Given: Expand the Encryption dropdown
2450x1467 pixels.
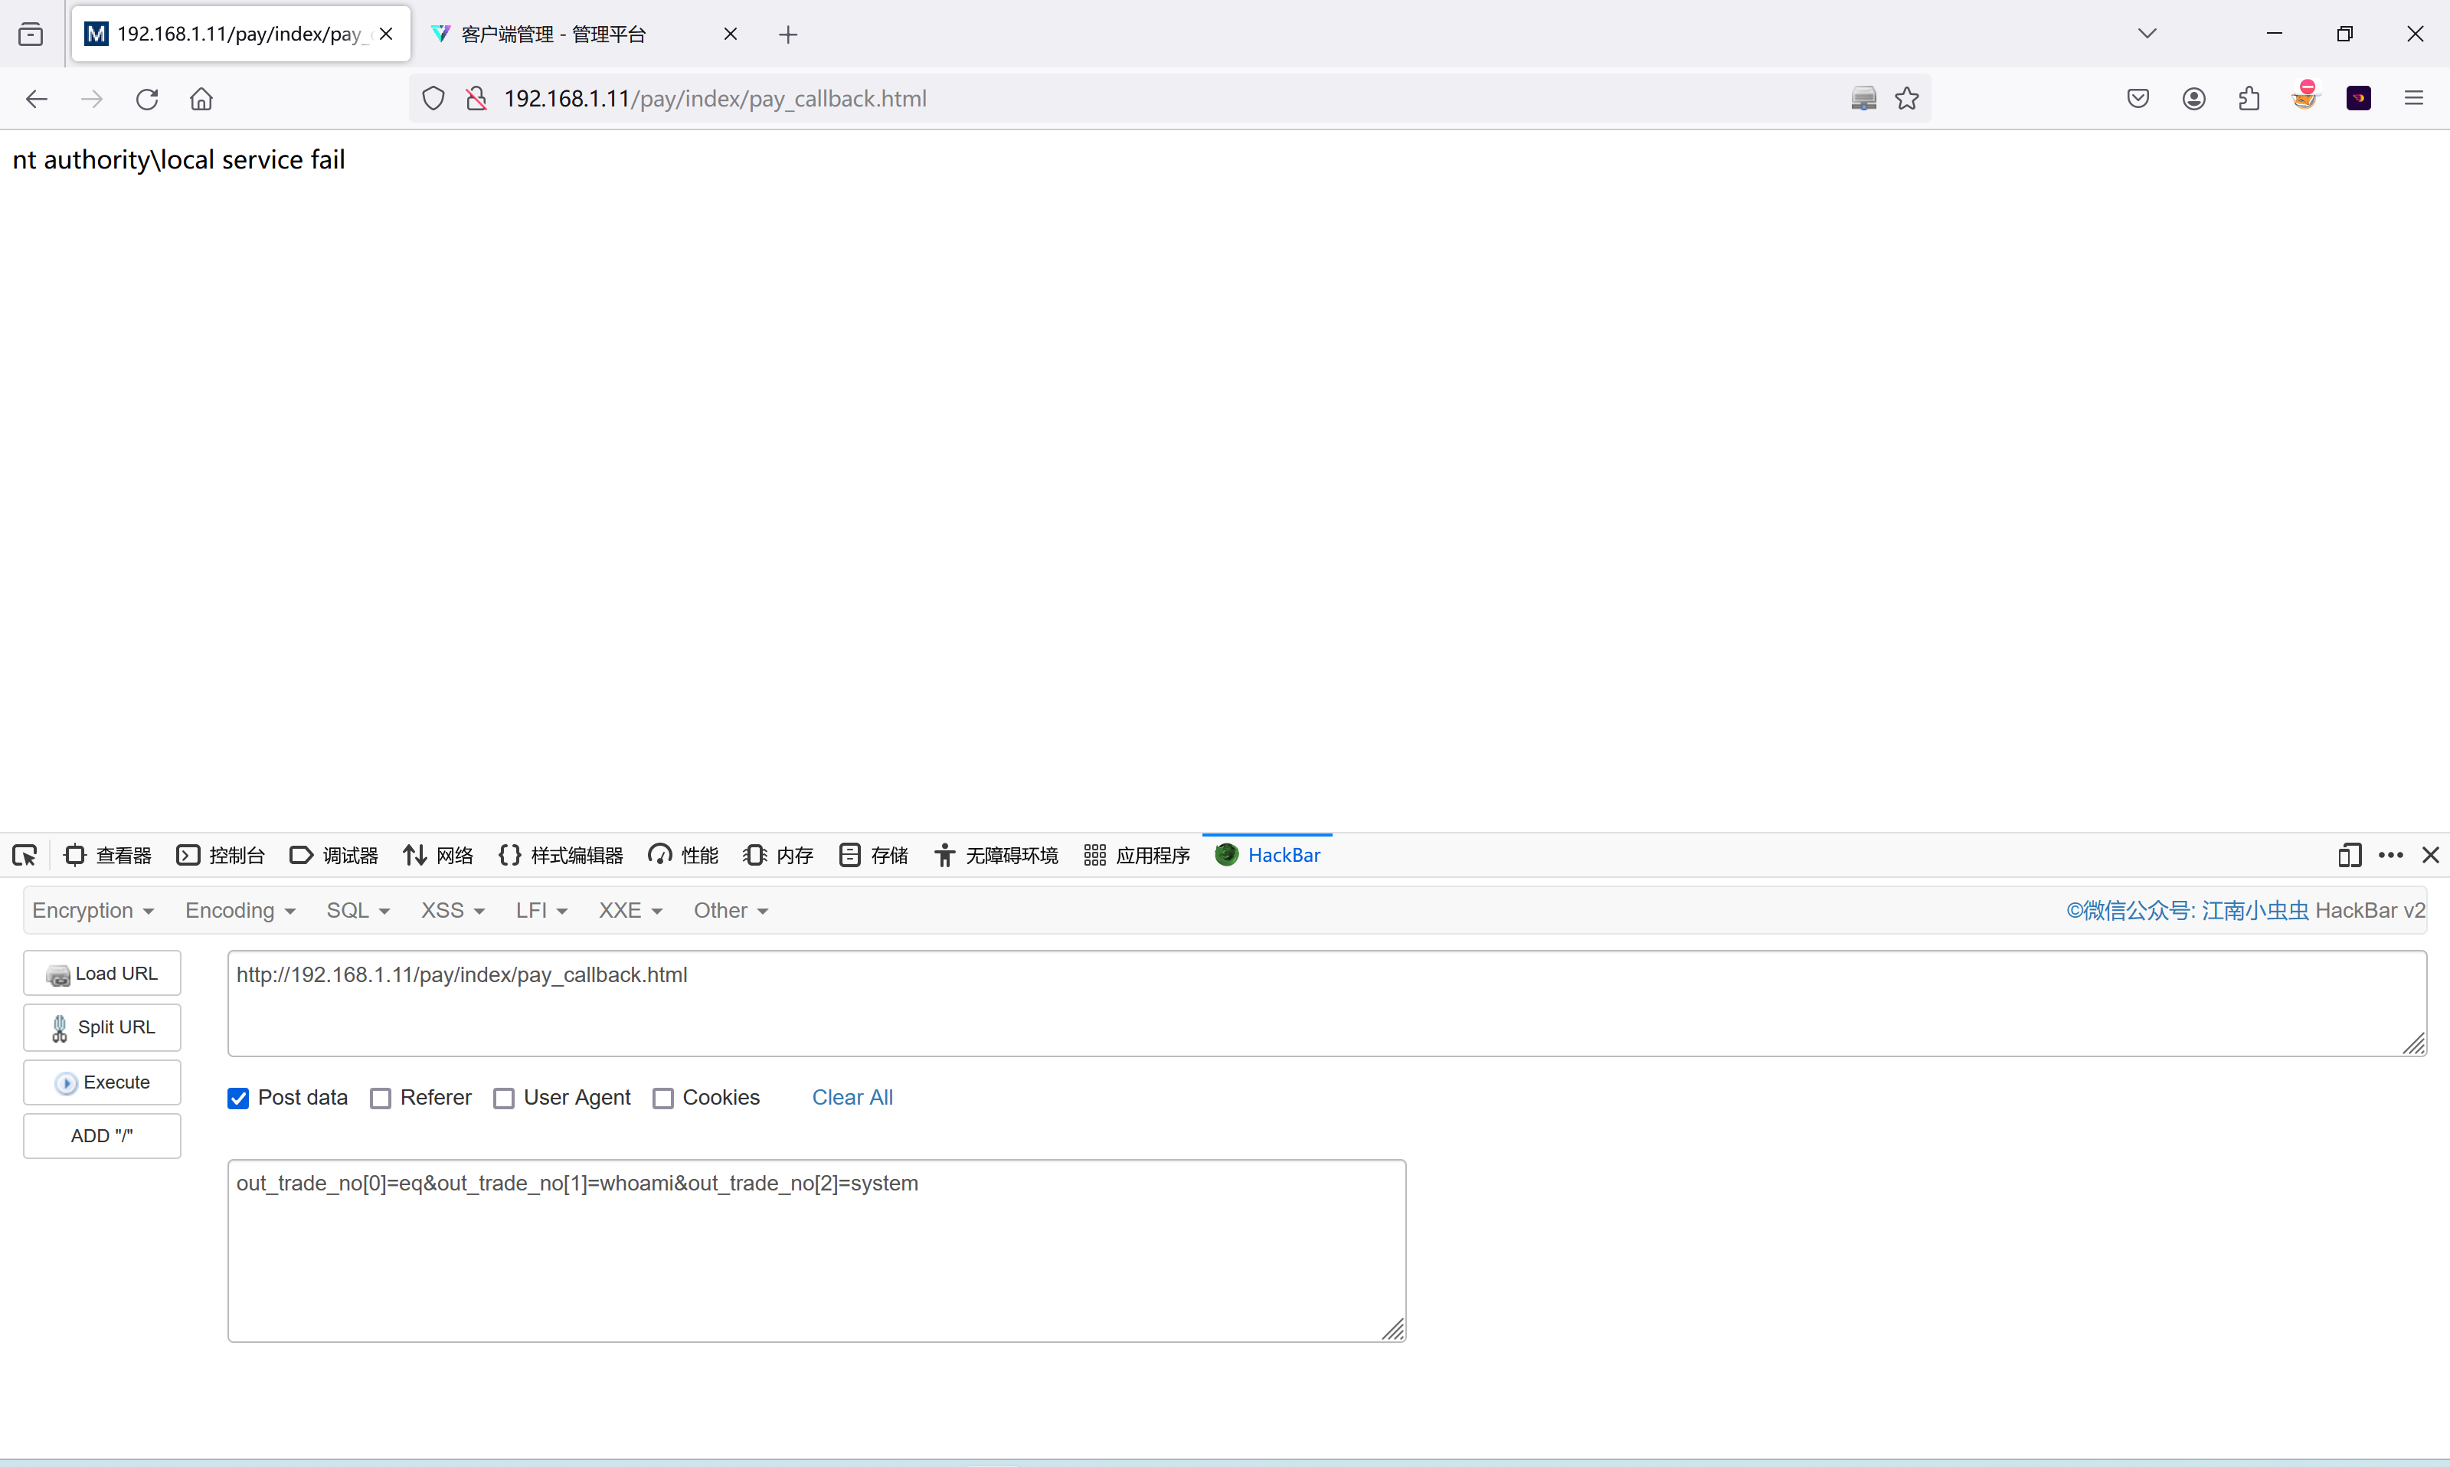Looking at the screenshot, I should 93,910.
